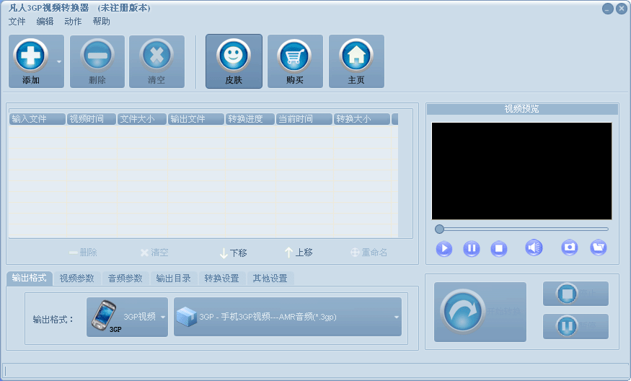
Task: Open the snapshot folder icon
Action: point(598,248)
